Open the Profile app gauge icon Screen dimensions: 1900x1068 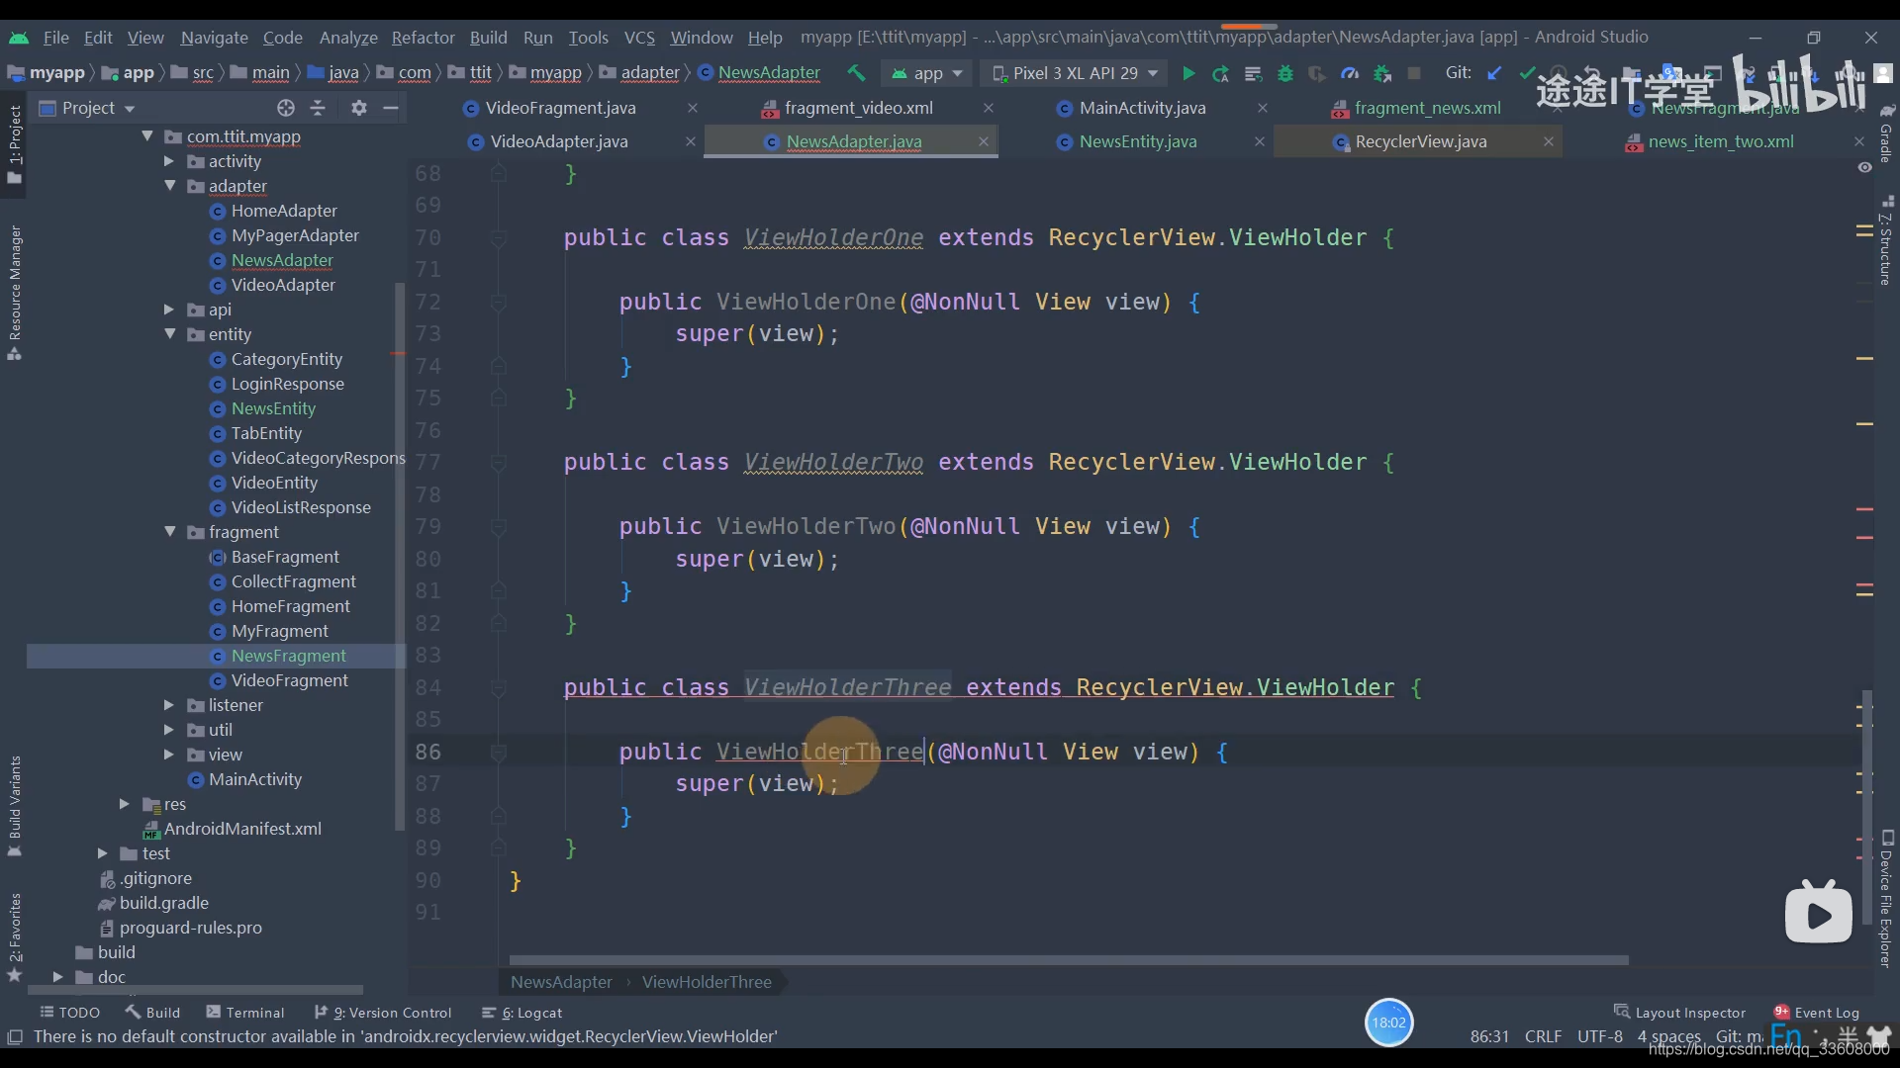coord(1350,73)
